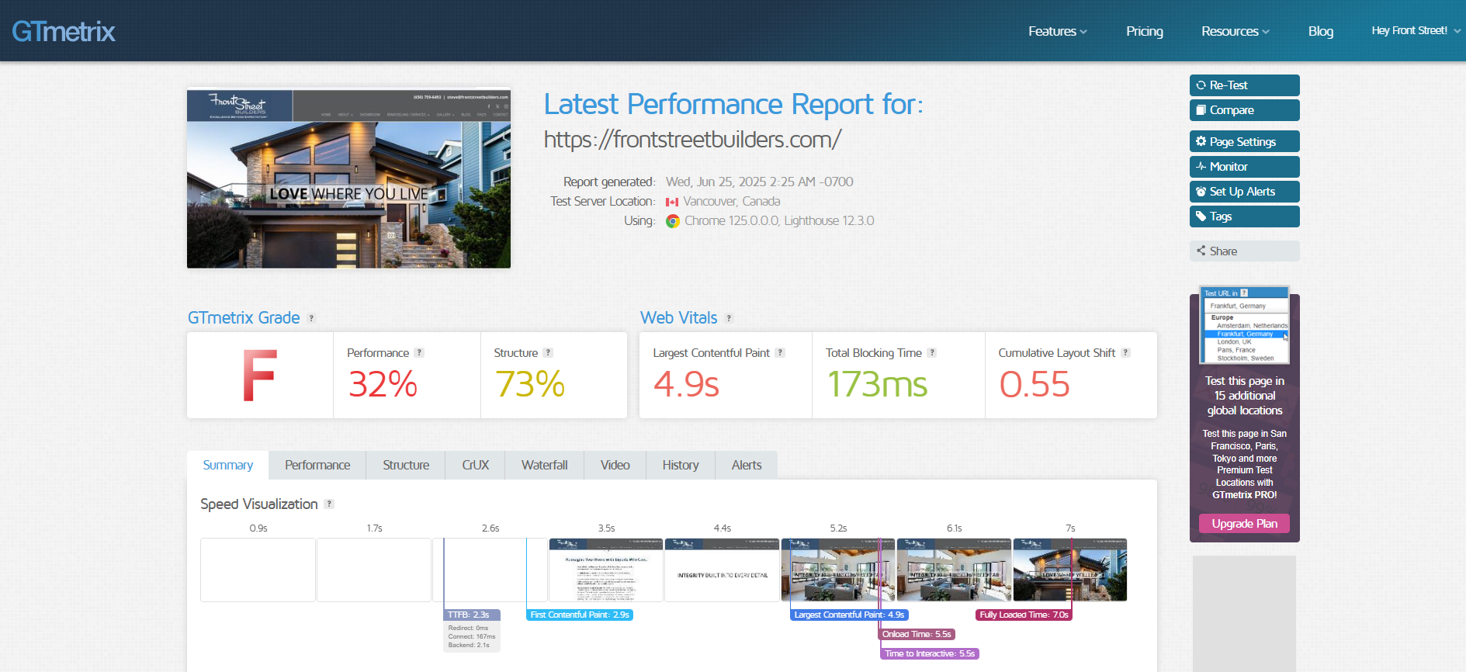The height and width of the screenshot is (672, 1466).
Task: Open the 1.7s filmstrip frame
Action: pos(374,570)
